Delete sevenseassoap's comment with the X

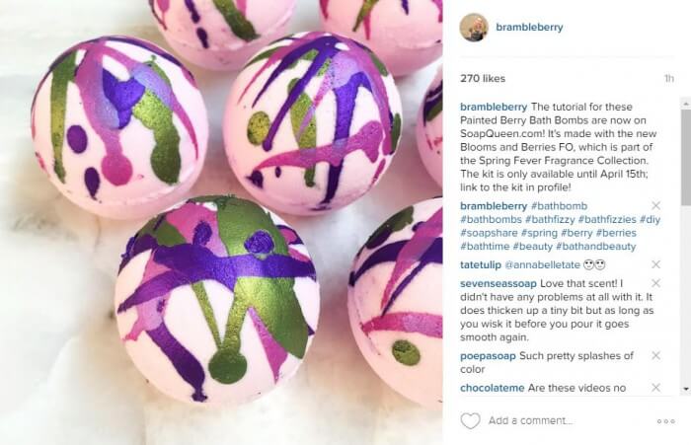point(655,283)
